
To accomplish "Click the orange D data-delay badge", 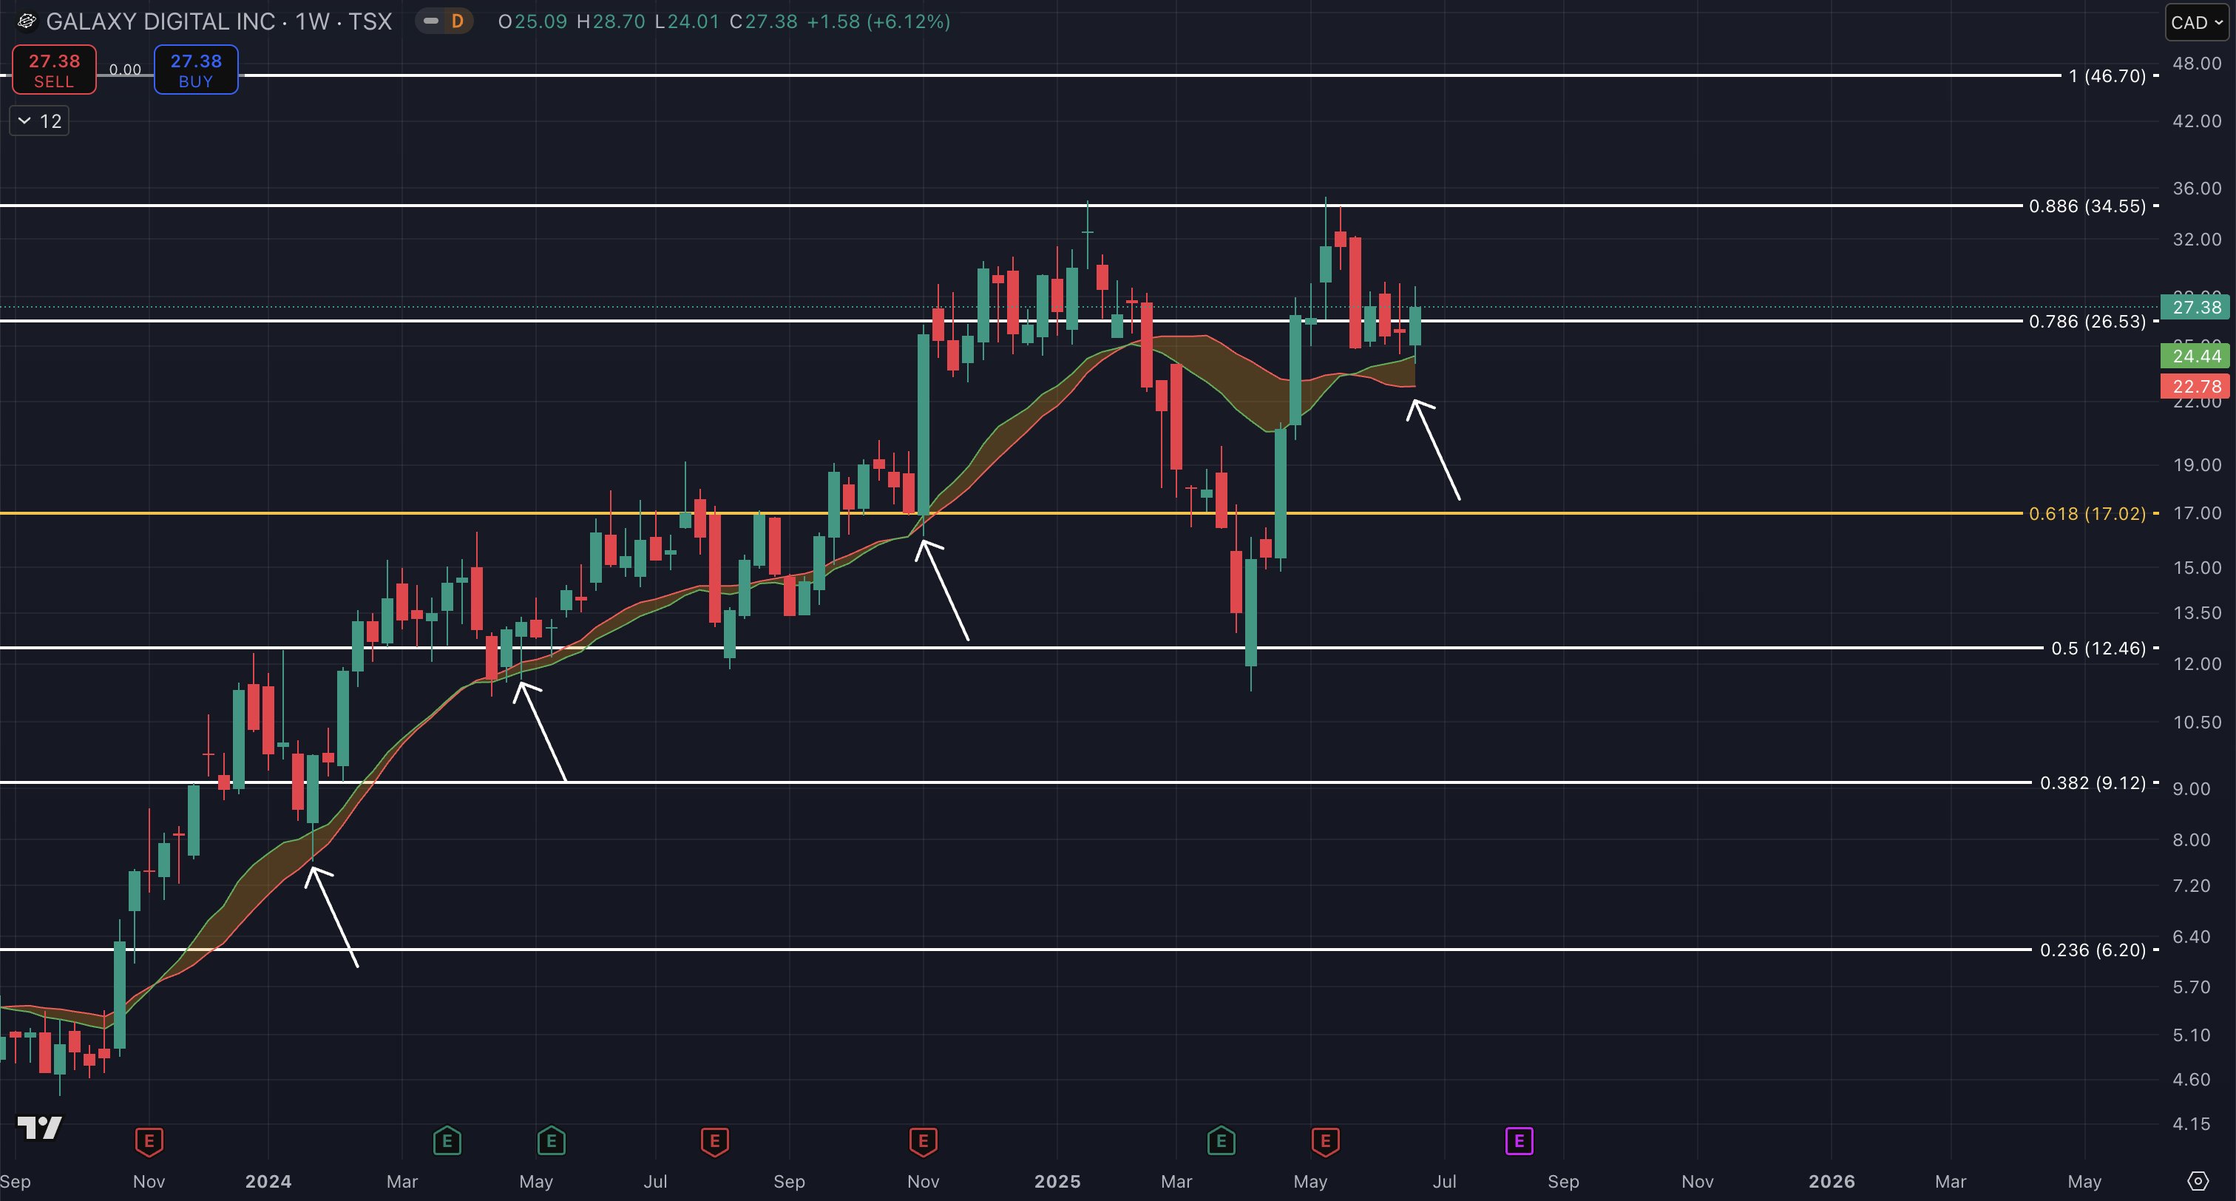I will (x=458, y=21).
